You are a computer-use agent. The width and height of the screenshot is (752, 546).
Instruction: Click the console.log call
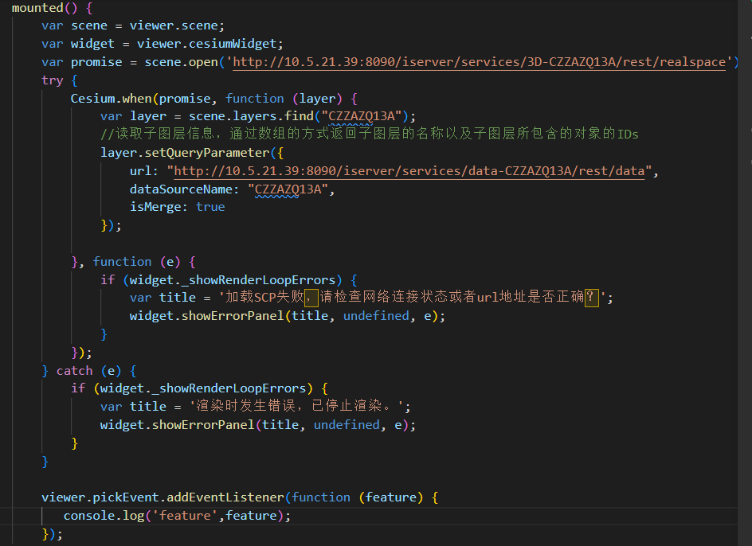104,516
